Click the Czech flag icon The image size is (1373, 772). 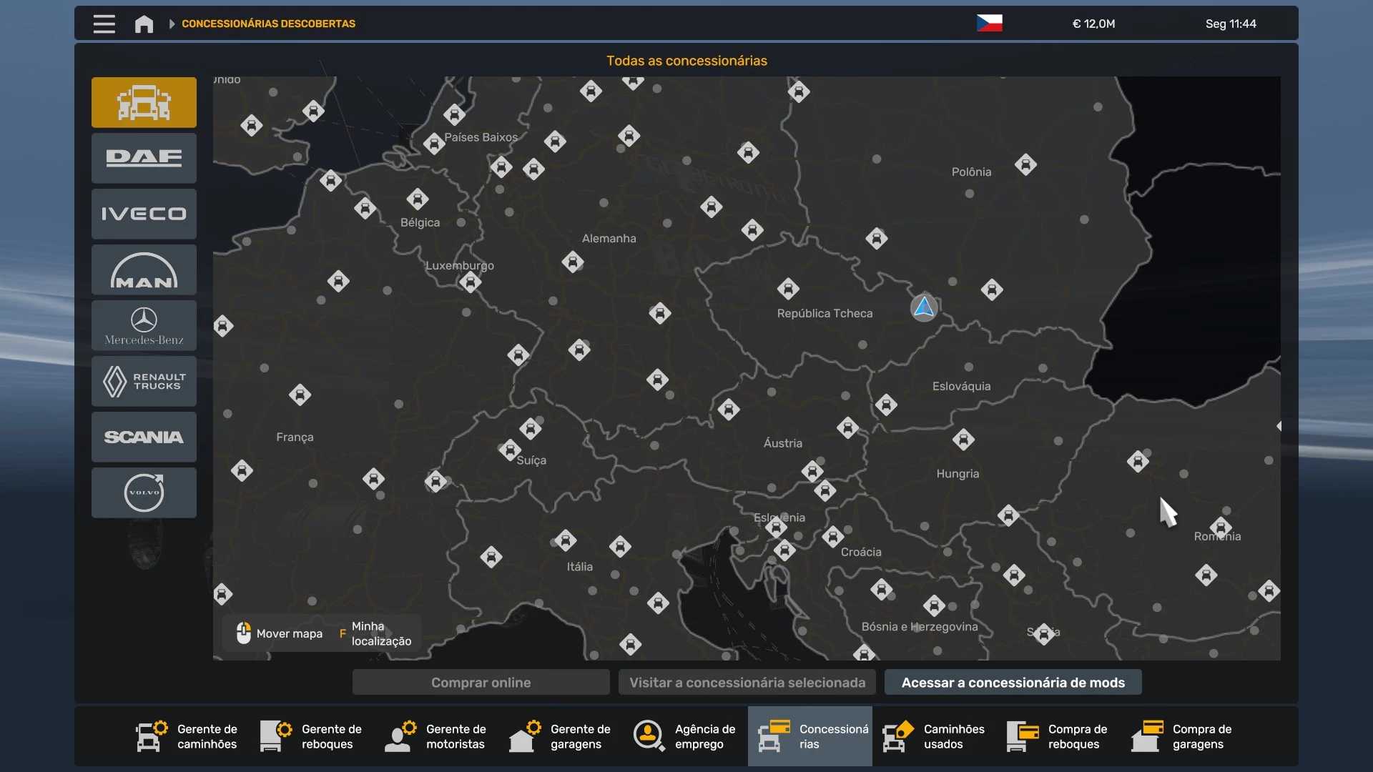[989, 24]
